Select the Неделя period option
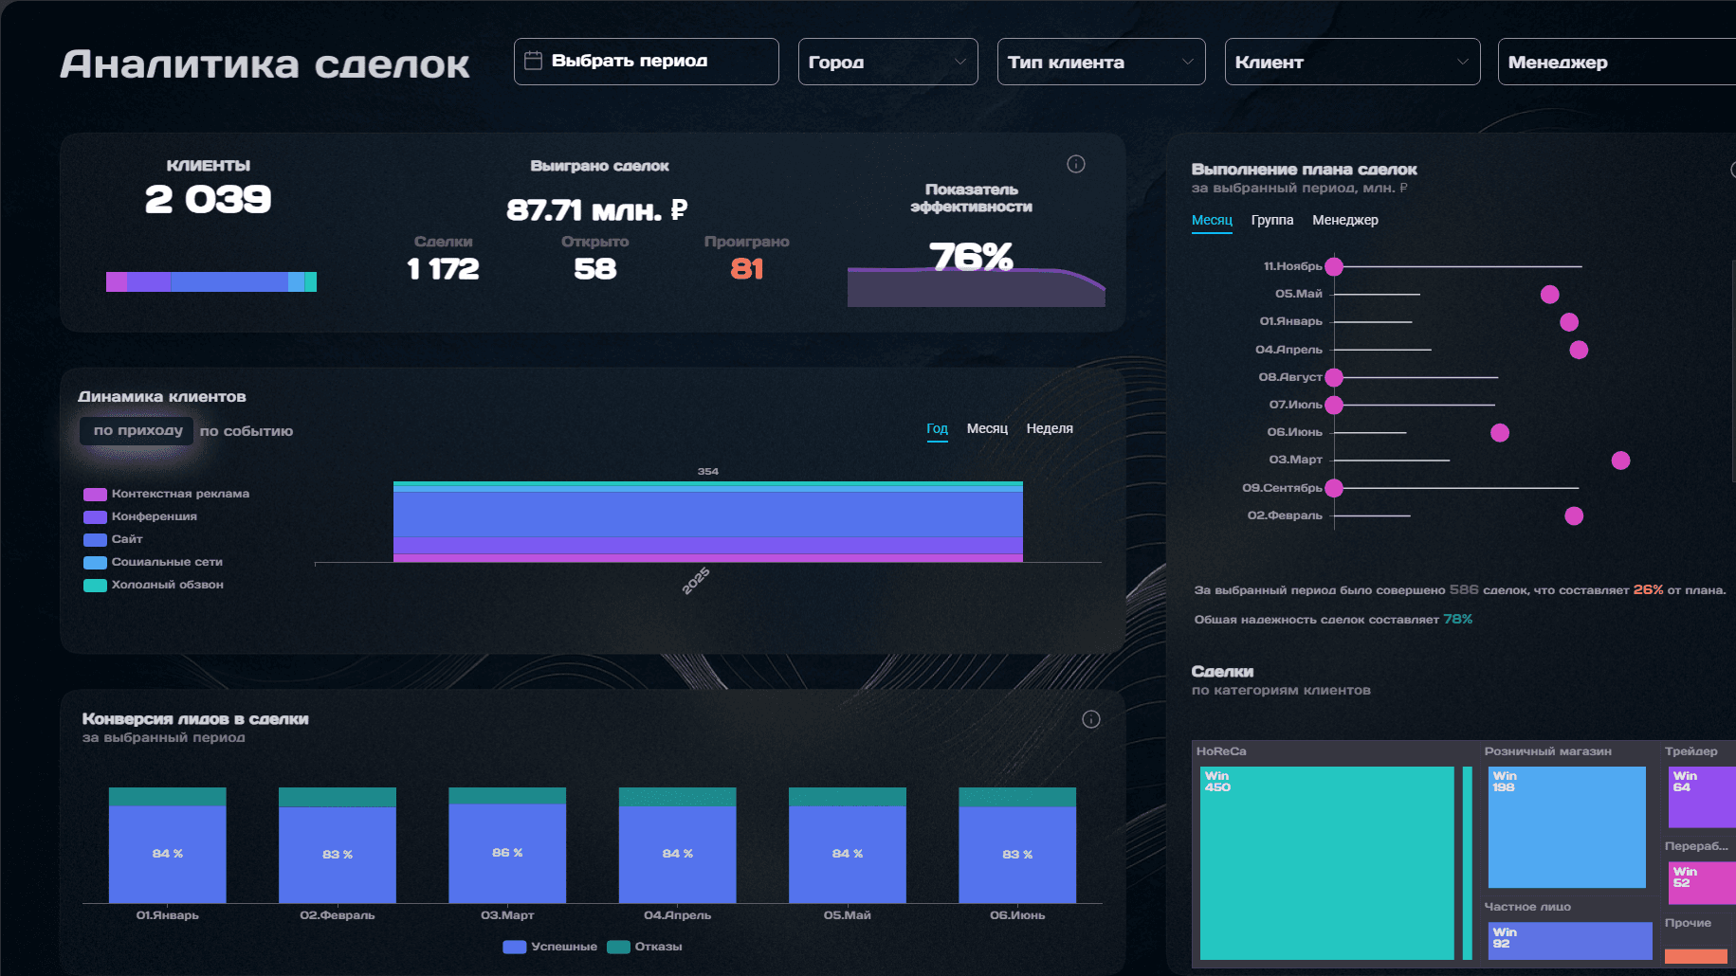Image resolution: width=1736 pixels, height=976 pixels. point(1050,428)
